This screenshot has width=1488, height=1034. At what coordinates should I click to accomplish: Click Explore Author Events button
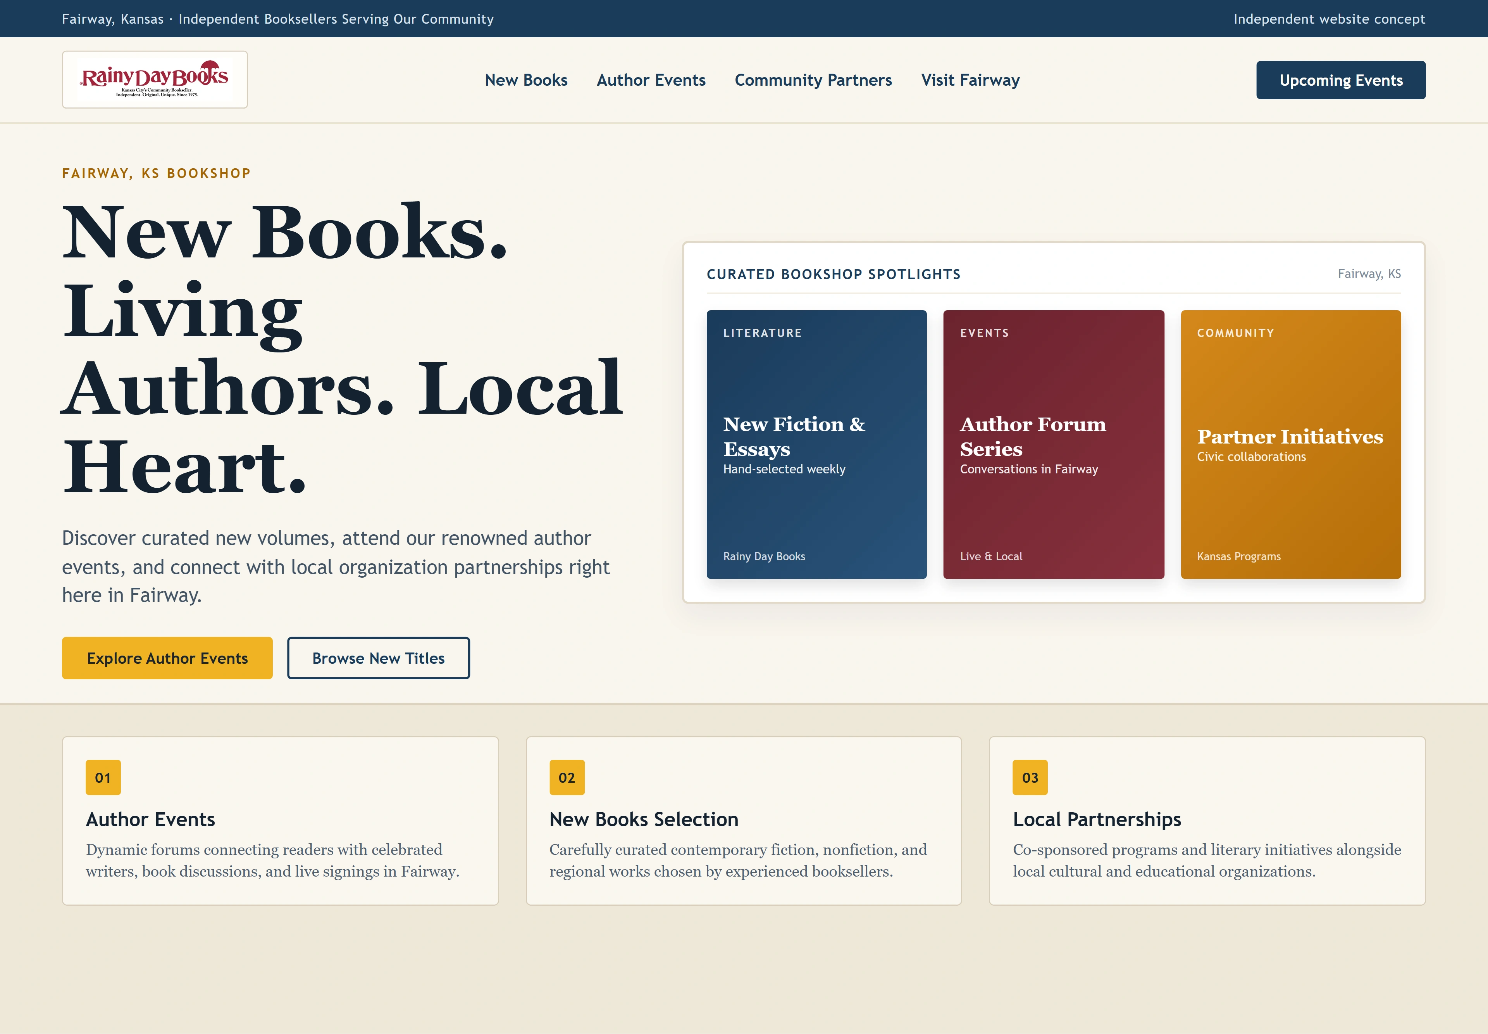pyautogui.click(x=167, y=658)
